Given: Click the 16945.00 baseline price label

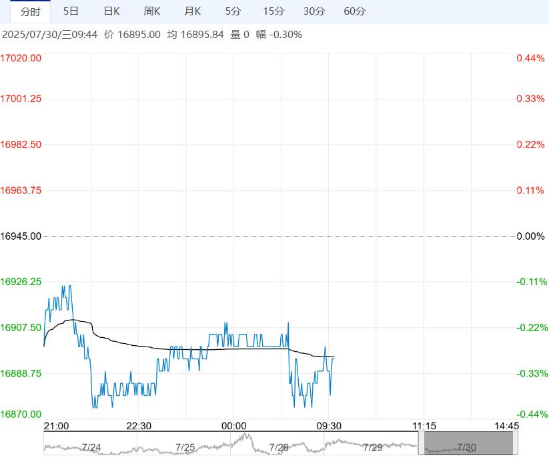Looking at the screenshot, I should tap(21, 236).
